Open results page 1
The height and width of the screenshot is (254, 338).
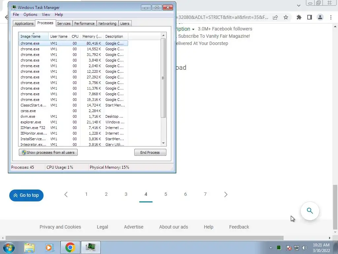(x=86, y=194)
